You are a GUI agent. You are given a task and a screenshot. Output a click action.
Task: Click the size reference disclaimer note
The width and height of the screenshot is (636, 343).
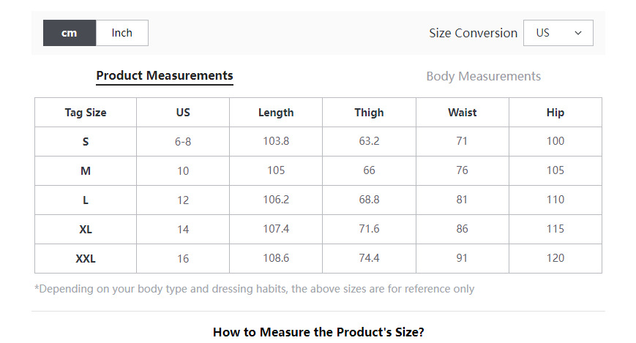(x=254, y=289)
